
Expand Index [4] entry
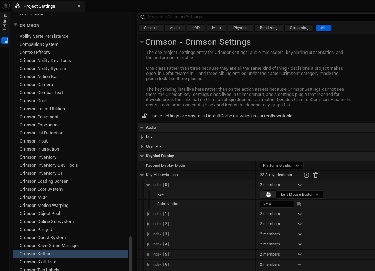pos(148,244)
